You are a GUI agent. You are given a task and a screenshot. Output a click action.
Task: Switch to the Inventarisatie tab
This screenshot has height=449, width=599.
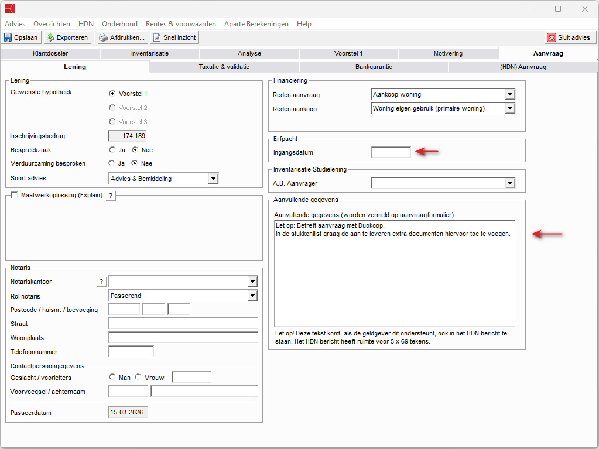point(150,53)
